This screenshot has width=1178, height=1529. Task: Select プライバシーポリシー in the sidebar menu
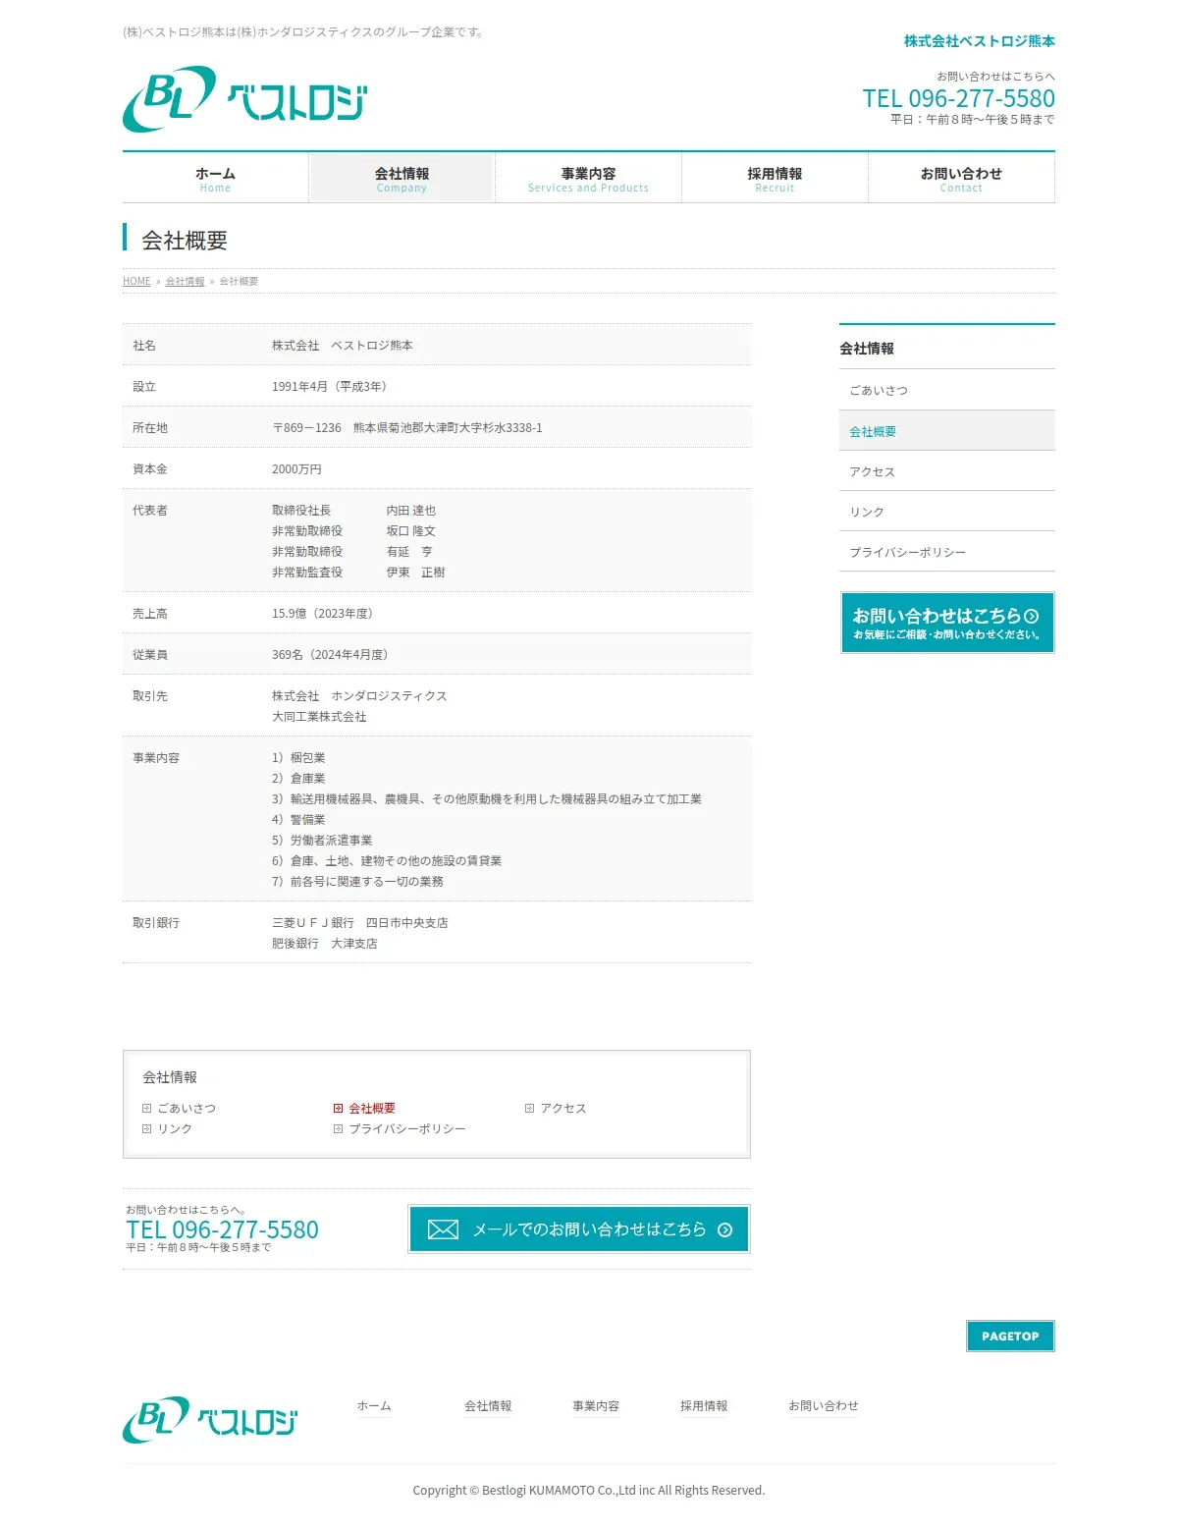[947, 552]
